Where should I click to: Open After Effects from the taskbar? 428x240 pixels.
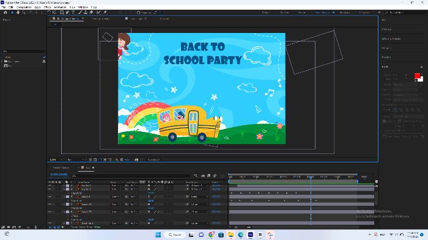(250, 235)
